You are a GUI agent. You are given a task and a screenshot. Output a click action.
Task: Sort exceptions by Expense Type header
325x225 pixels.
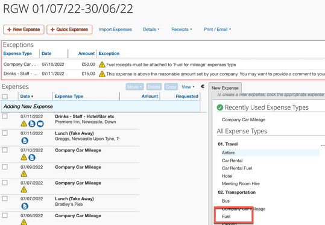(17, 54)
